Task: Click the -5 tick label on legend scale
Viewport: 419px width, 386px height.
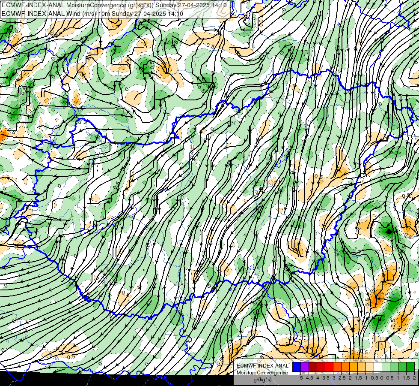Action: click(x=300, y=378)
